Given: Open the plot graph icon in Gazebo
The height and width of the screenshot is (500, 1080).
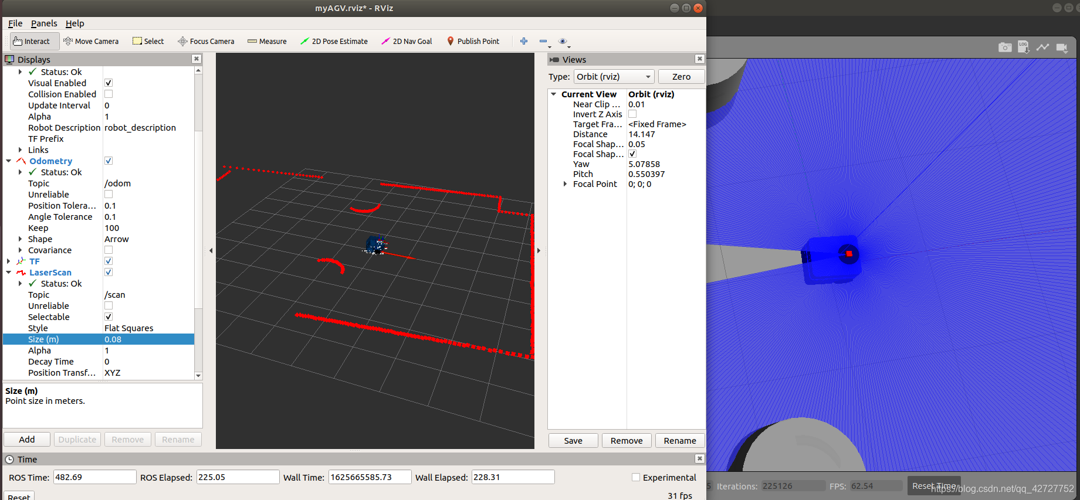Looking at the screenshot, I should (1042, 47).
